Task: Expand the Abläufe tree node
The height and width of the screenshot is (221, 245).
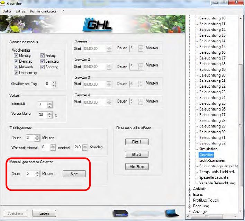Action: [189, 189]
